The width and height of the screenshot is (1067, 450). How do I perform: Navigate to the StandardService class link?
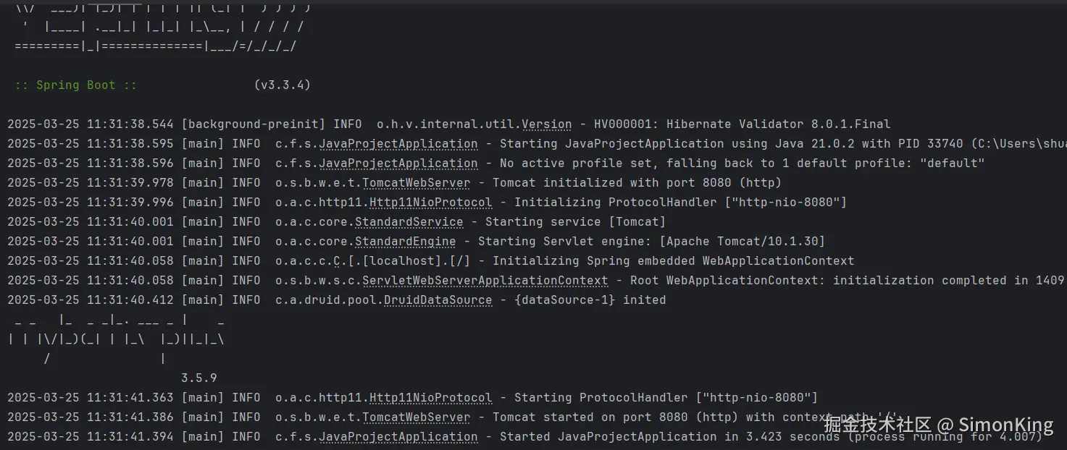pyautogui.click(x=409, y=222)
